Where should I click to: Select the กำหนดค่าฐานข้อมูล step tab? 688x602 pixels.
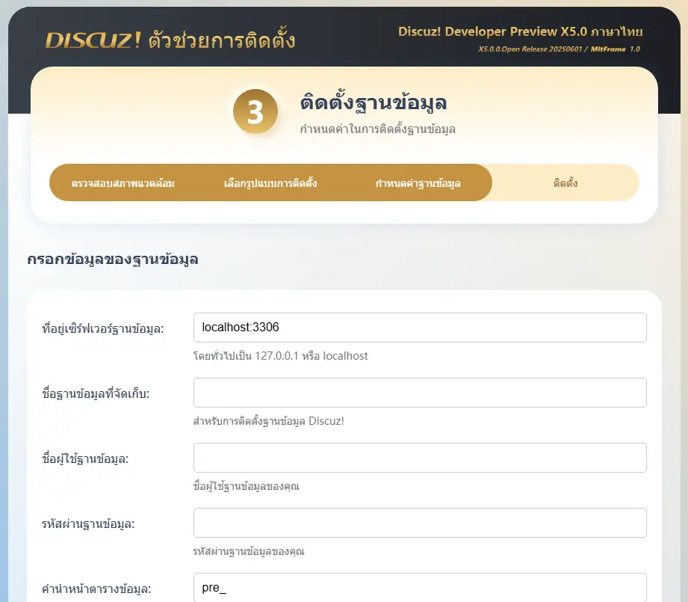click(418, 183)
